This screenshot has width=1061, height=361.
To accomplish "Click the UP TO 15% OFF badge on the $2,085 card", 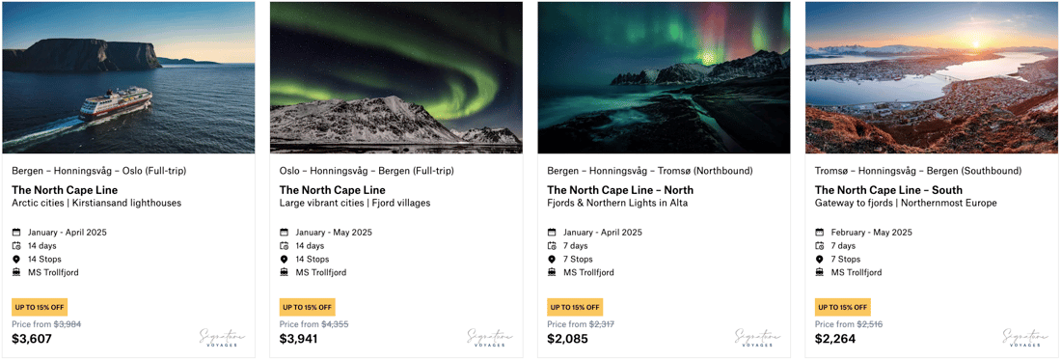I will 575,307.
